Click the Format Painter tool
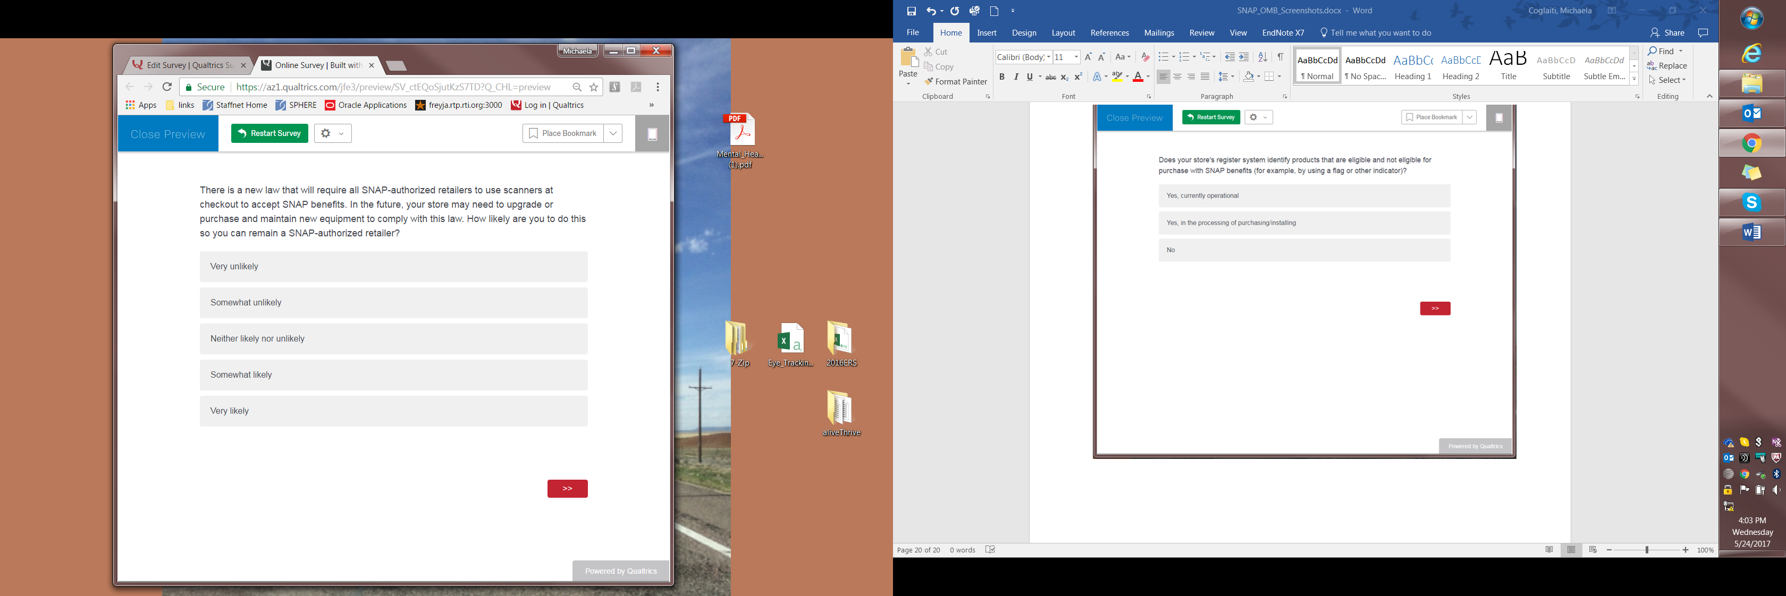 (955, 82)
